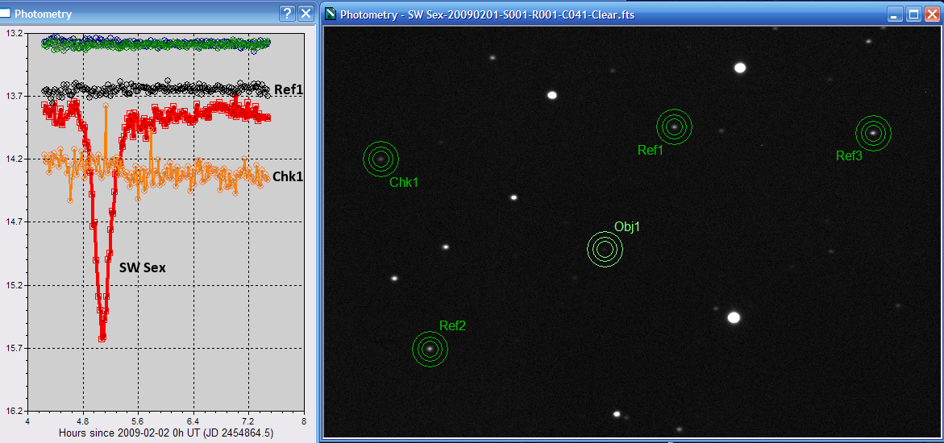Select the Ref2 aperture ring in image
The height and width of the screenshot is (443, 944).
[x=430, y=349]
